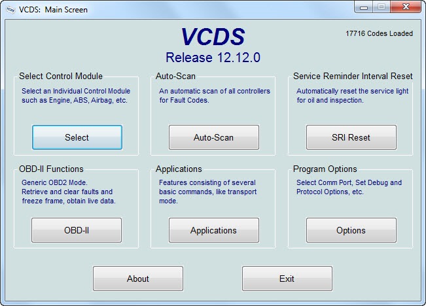This screenshot has width=426, height=306.
Task: Click the 'OBD-II Functions' group label
Action: tap(51, 169)
